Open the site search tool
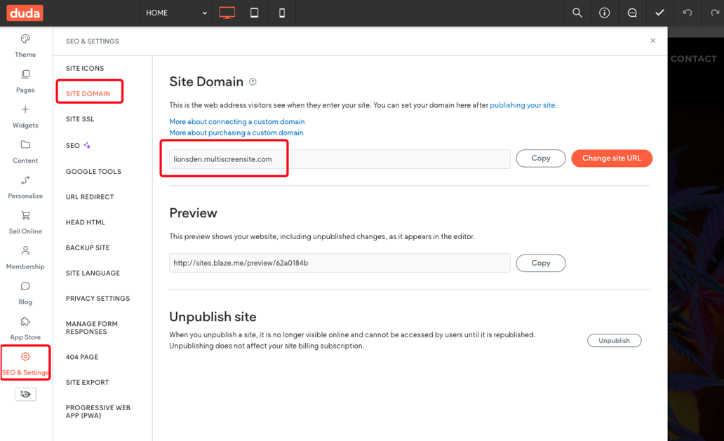The width and height of the screenshot is (724, 441). click(x=577, y=13)
